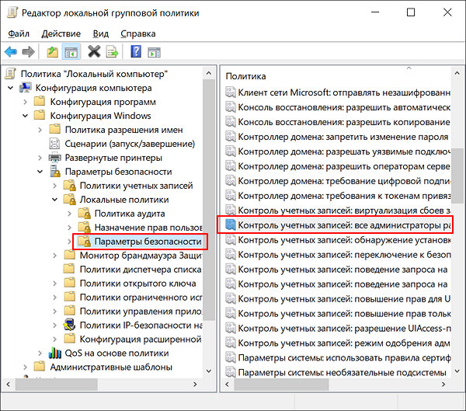Click the Конфигурация компьютера computer icon
Screen dimensions: 466x411
pos(26,88)
